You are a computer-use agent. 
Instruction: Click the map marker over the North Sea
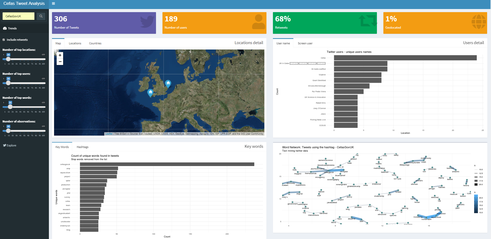click(168, 83)
